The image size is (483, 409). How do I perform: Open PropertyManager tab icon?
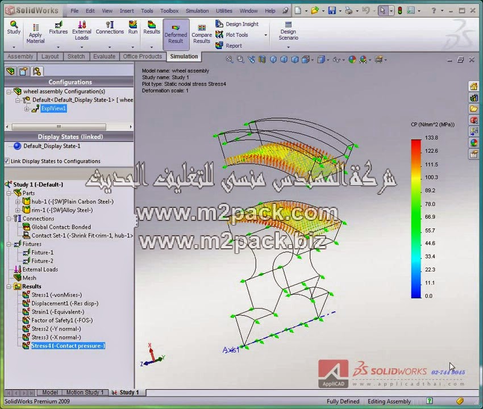click(x=24, y=72)
